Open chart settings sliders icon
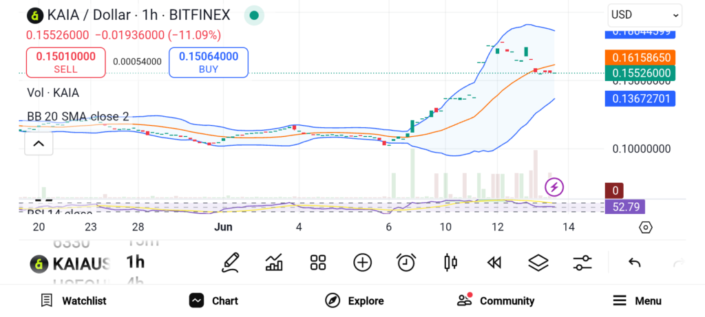Viewport: 705px width, 317px height. [582, 262]
